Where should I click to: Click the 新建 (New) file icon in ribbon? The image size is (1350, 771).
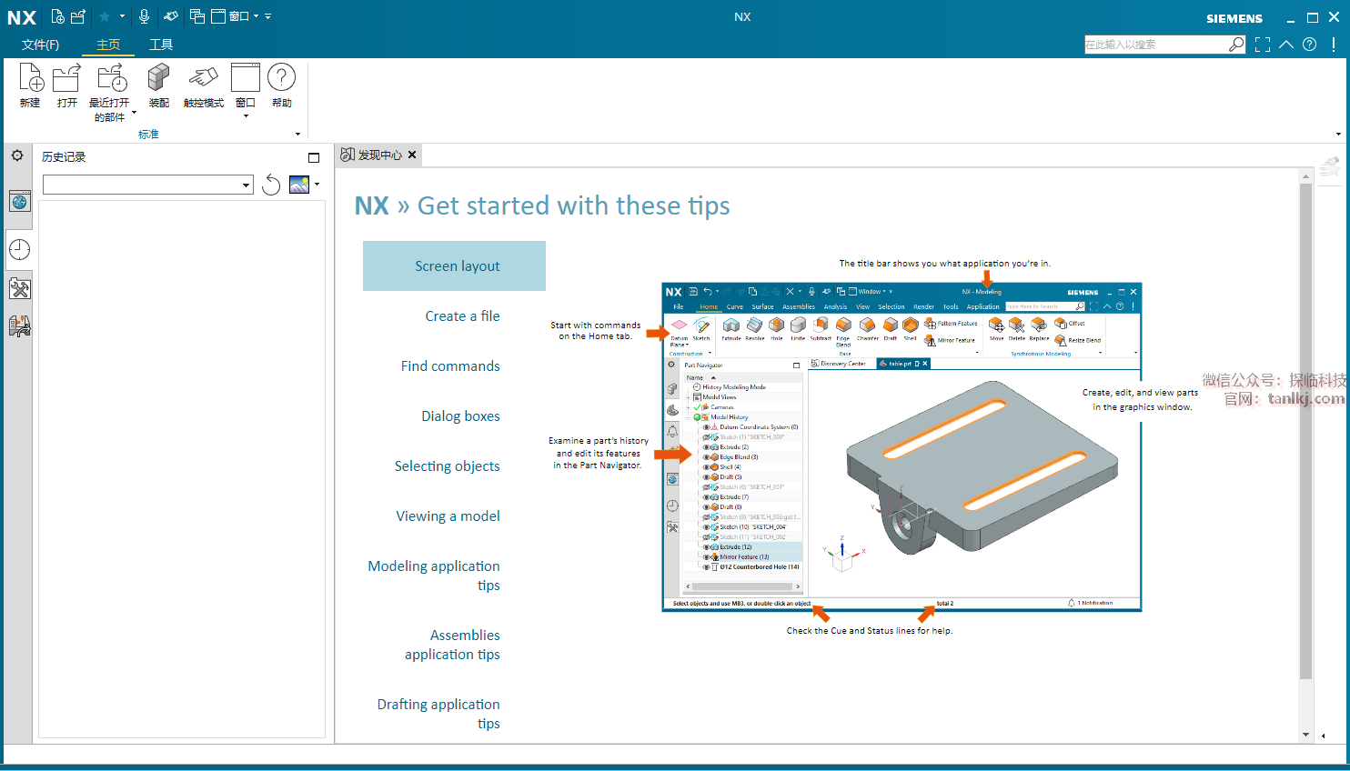pos(30,79)
